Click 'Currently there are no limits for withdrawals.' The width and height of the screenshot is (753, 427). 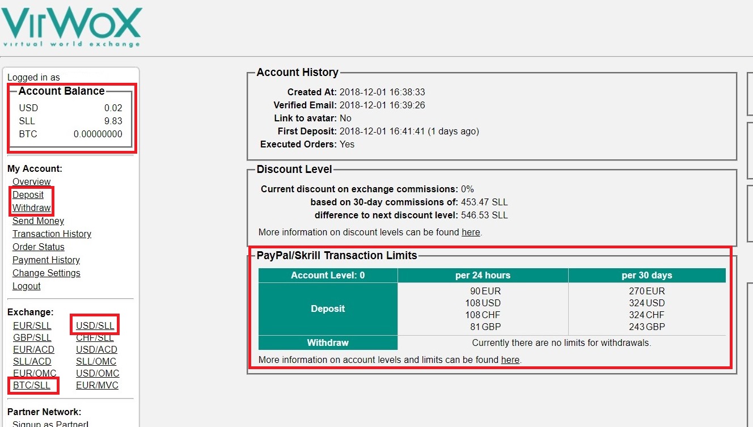[x=562, y=343]
